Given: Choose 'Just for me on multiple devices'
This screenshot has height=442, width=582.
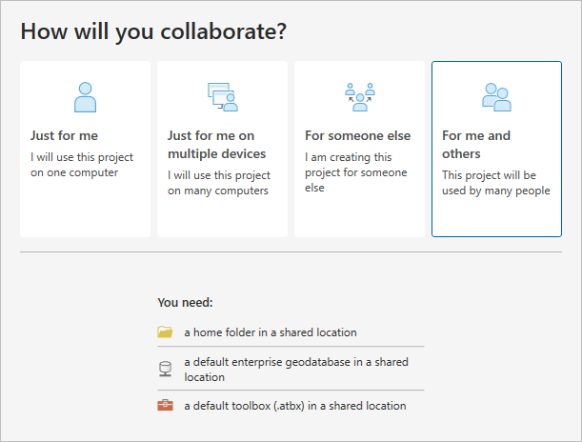Looking at the screenshot, I should coord(222,149).
